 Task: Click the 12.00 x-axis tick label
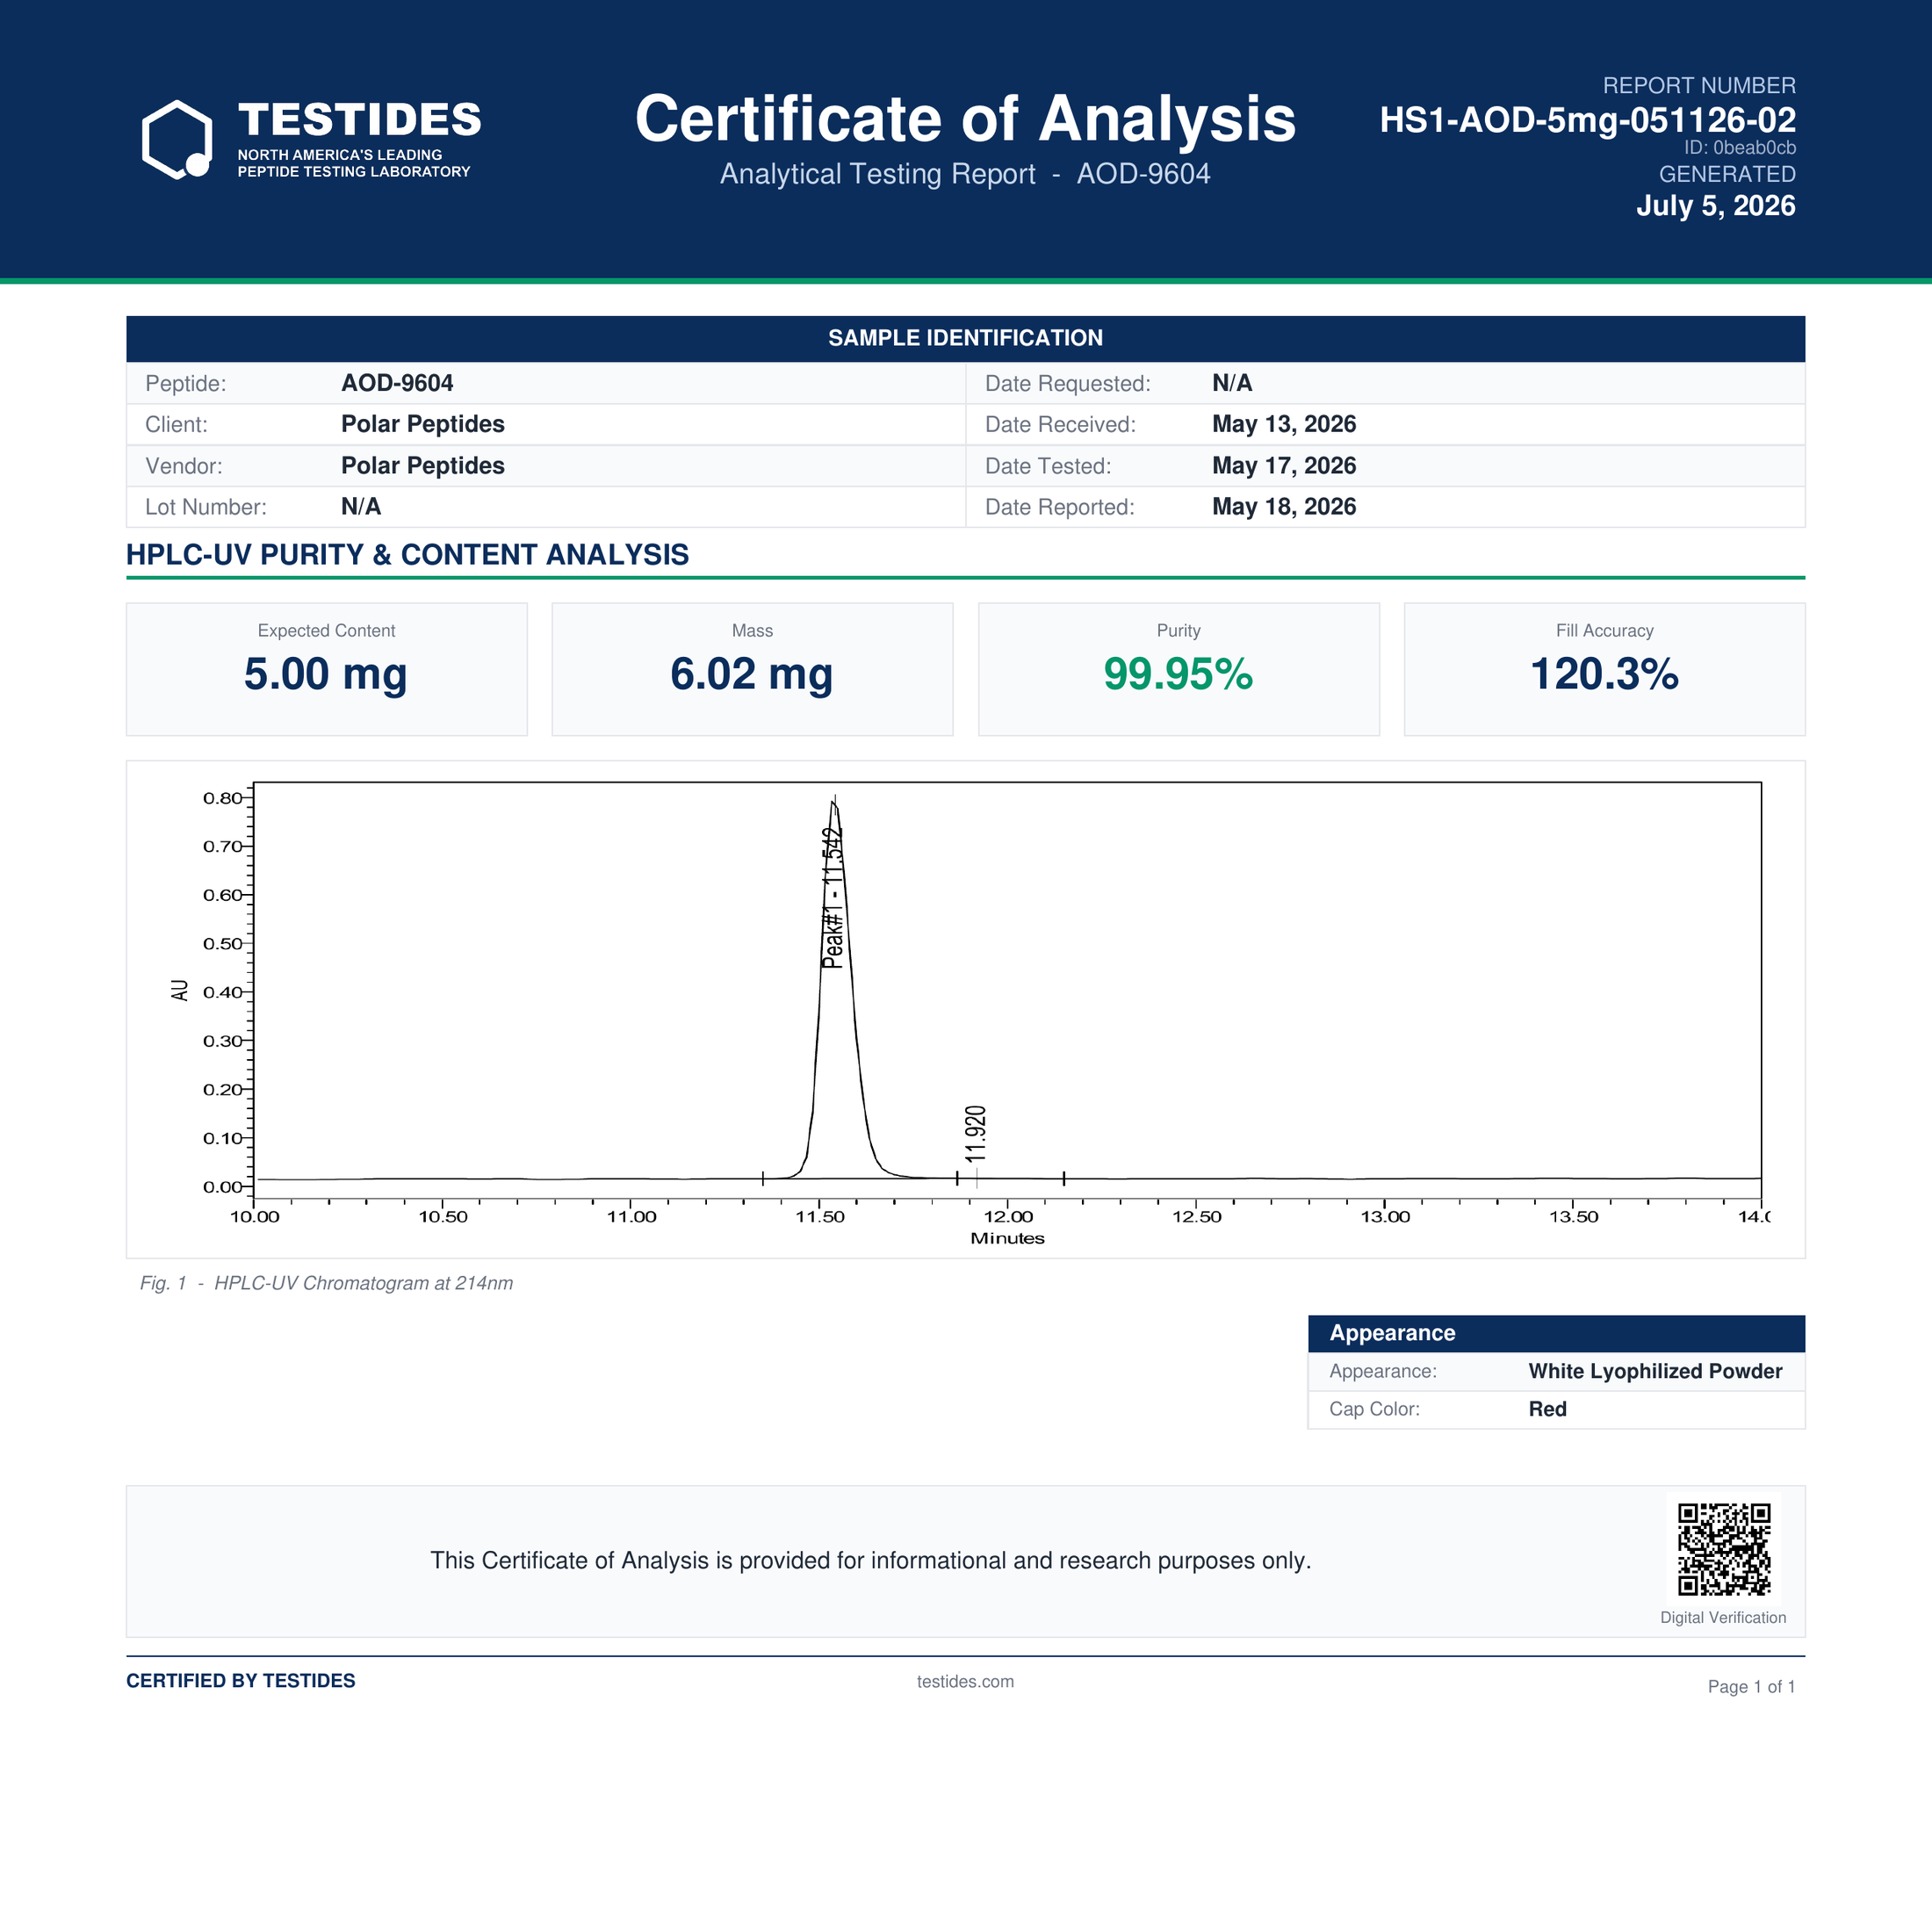coord(1008,1217)
